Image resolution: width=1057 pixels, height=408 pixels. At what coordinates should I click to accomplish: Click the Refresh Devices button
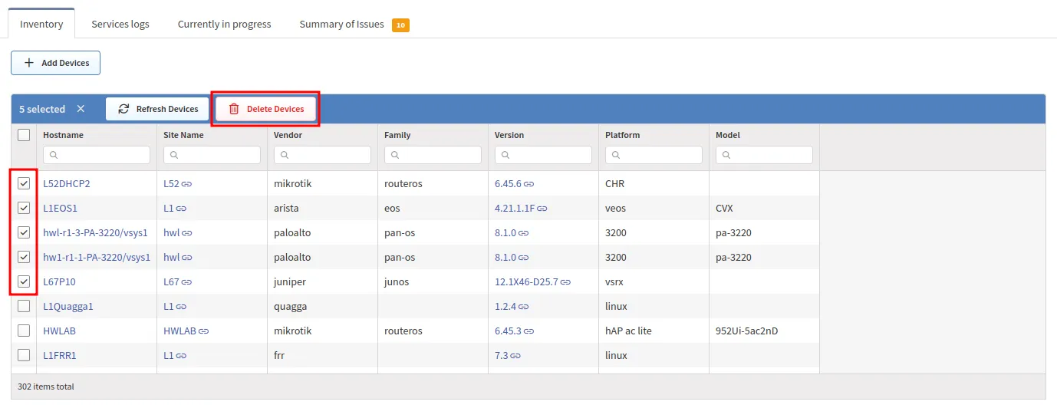(x=157, y=109)
